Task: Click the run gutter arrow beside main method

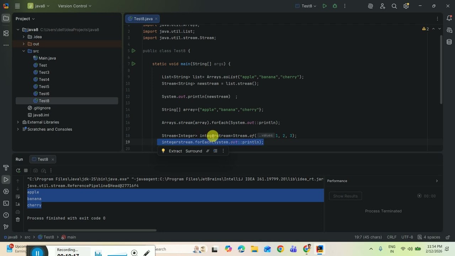Action: pos(134,64)
